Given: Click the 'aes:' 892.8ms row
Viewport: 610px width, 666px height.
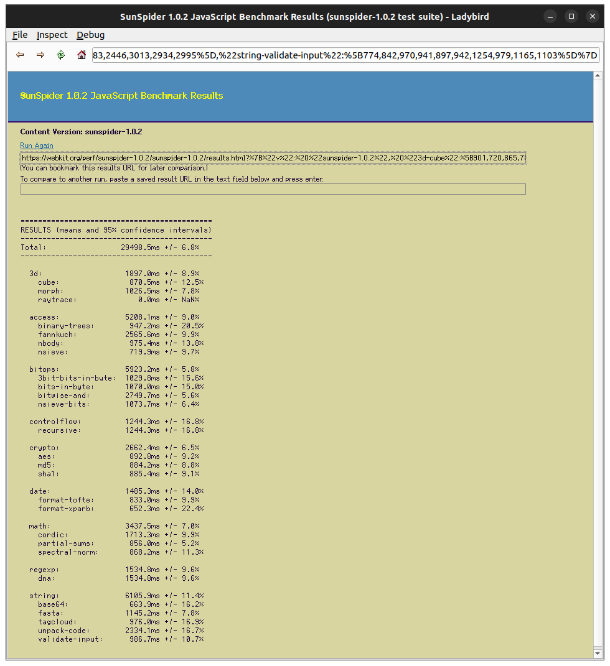Looking at the screenshot, I should pyautogui.click(x=119, y=456).
